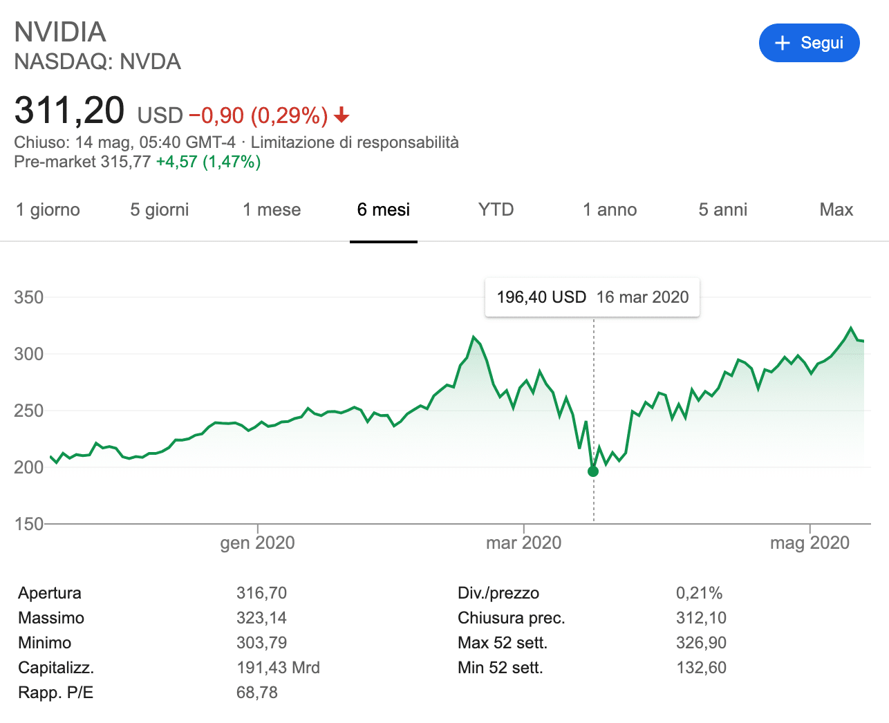The image size is (889, 723).
Task: Click the Div./prezzo value 0,21%
Action: pos(699,593)
